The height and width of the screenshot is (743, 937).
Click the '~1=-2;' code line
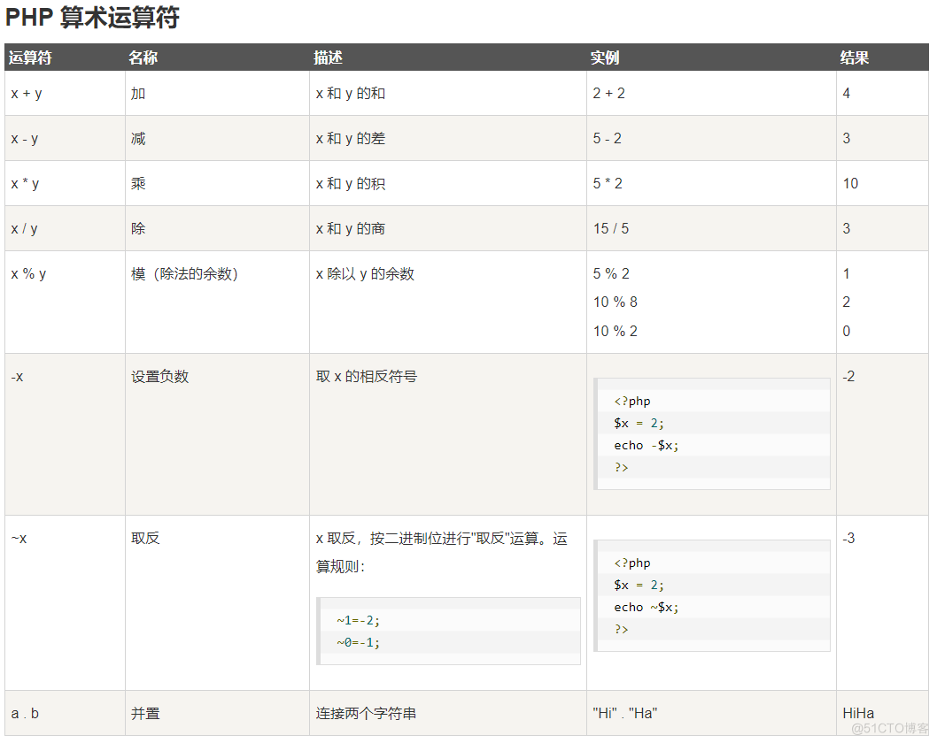[x=358, y=621]
